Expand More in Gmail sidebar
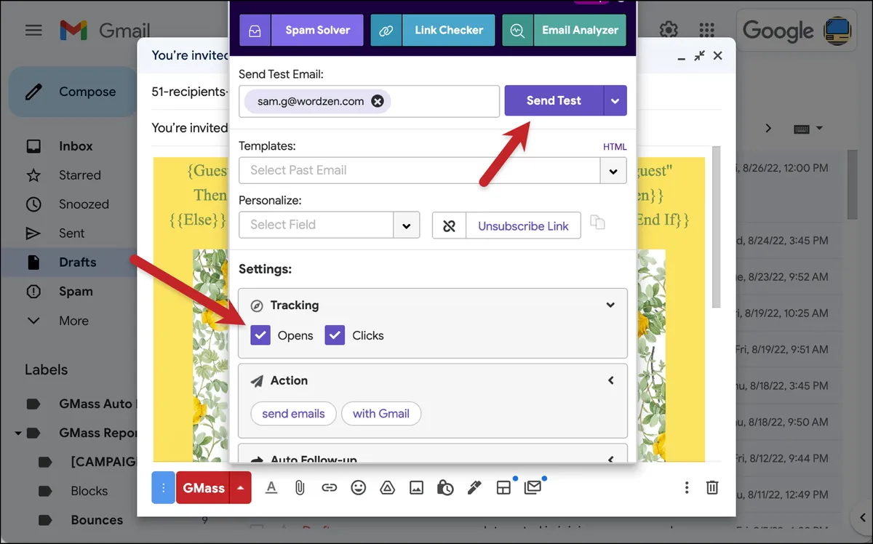Viewport: 873px width, 544px height. 73,321
